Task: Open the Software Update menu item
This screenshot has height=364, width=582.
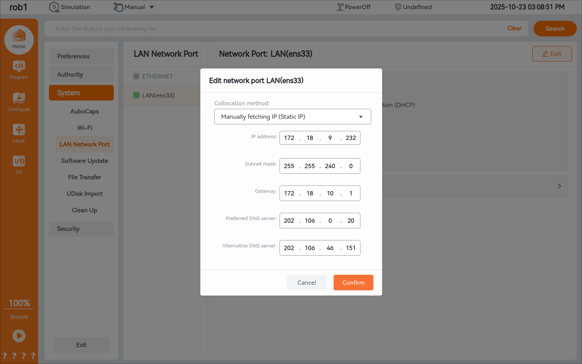Action: (x=84, y=161)
